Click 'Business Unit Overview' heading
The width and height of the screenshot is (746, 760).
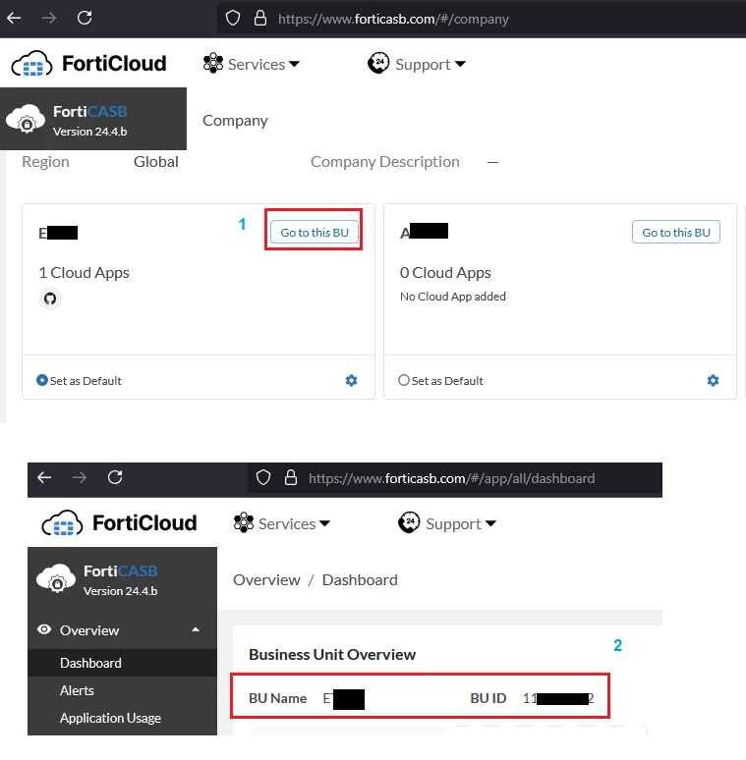tap(332, 654)
